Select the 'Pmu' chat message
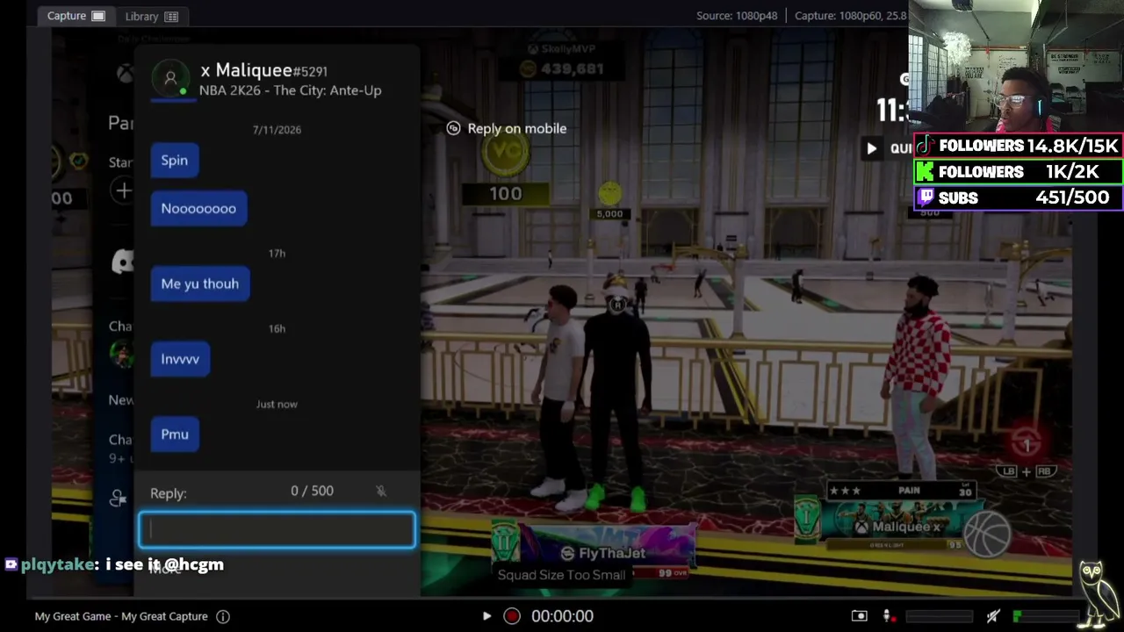This screenshot has width=1124, height=632. tap(175, 434)
